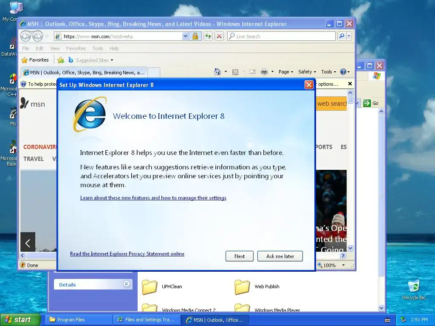Click green Go arrow in Explorer window
The image size is (435, 326).
pos(367,103)
